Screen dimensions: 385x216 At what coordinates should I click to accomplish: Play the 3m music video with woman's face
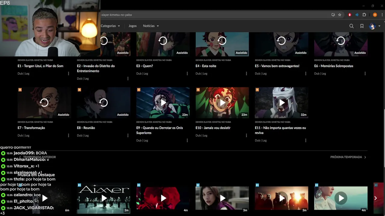click(x=222, y=198)
